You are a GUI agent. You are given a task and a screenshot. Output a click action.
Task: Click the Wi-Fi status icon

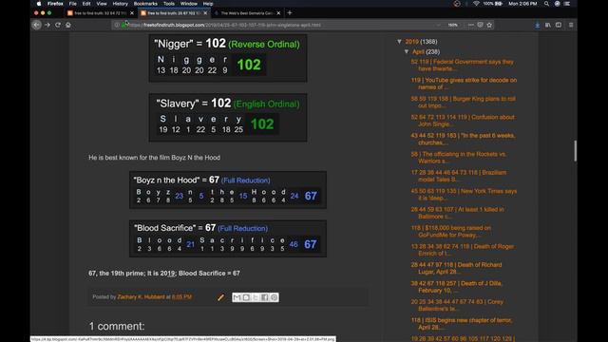click(x=476, y=4)
